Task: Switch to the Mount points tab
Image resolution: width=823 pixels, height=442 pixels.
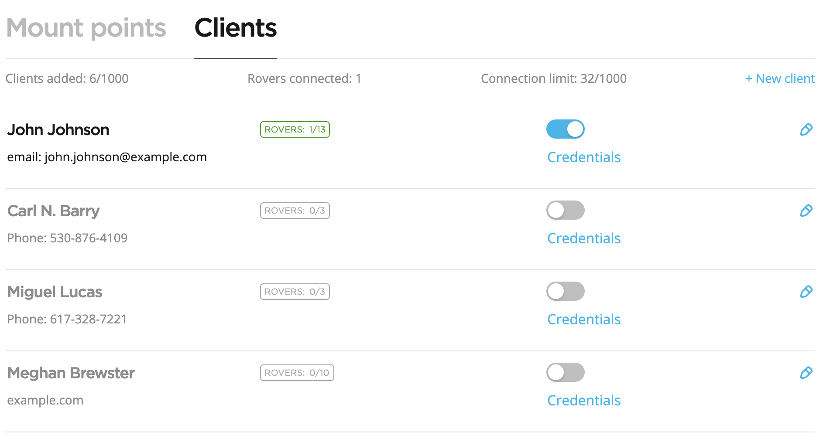Action: click(86, 28)
